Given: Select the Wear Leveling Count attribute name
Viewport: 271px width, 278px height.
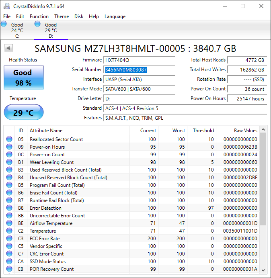Looking at the screenshot, I should click(x=51, y=162).
